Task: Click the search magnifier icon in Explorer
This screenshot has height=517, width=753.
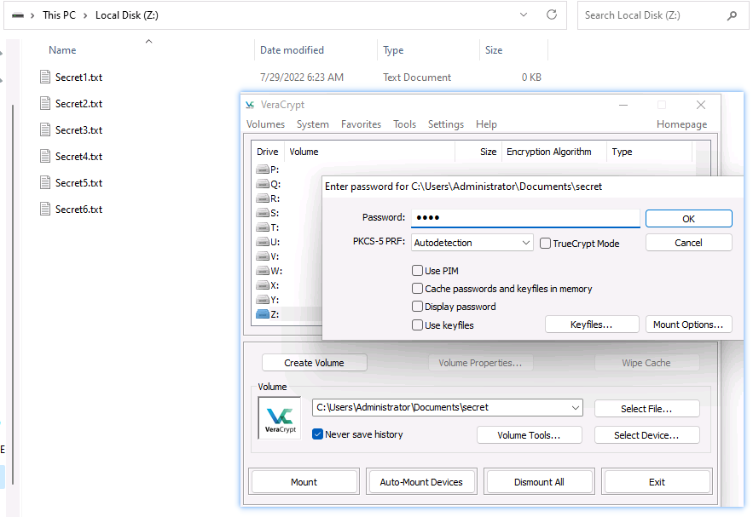Action: point(732,15)
